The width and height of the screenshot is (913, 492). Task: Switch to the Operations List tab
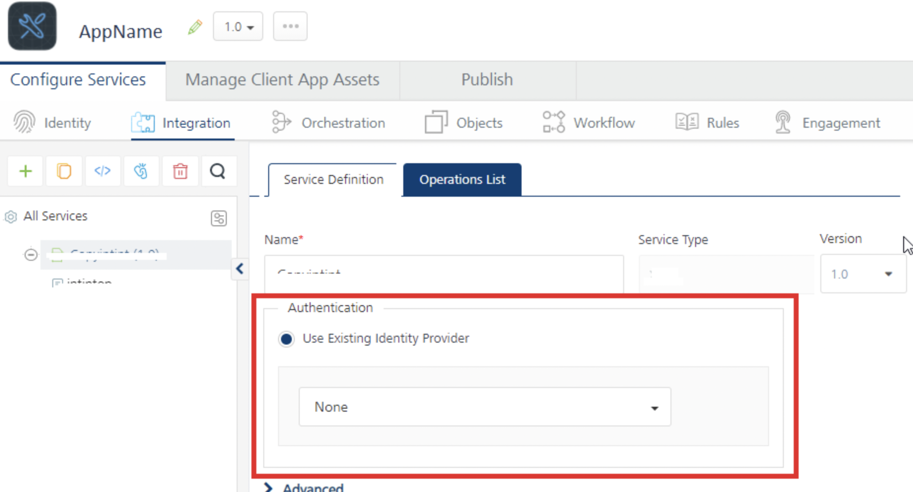[462, 180]
